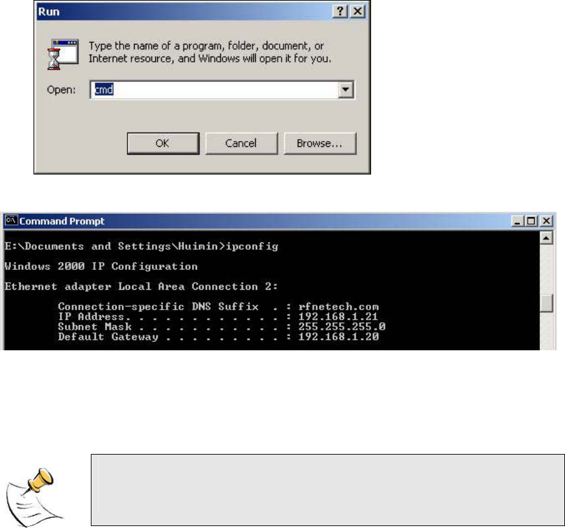The width and height of the screenshot is (565, 528).
Task: Close the Command Prompt window
Action: 546,221
